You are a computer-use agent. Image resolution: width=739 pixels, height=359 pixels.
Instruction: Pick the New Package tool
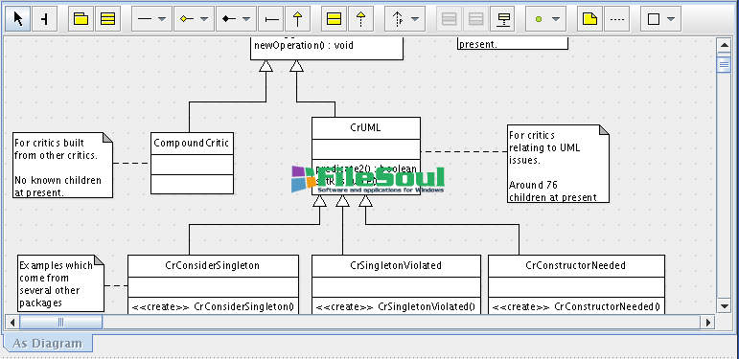81,19
